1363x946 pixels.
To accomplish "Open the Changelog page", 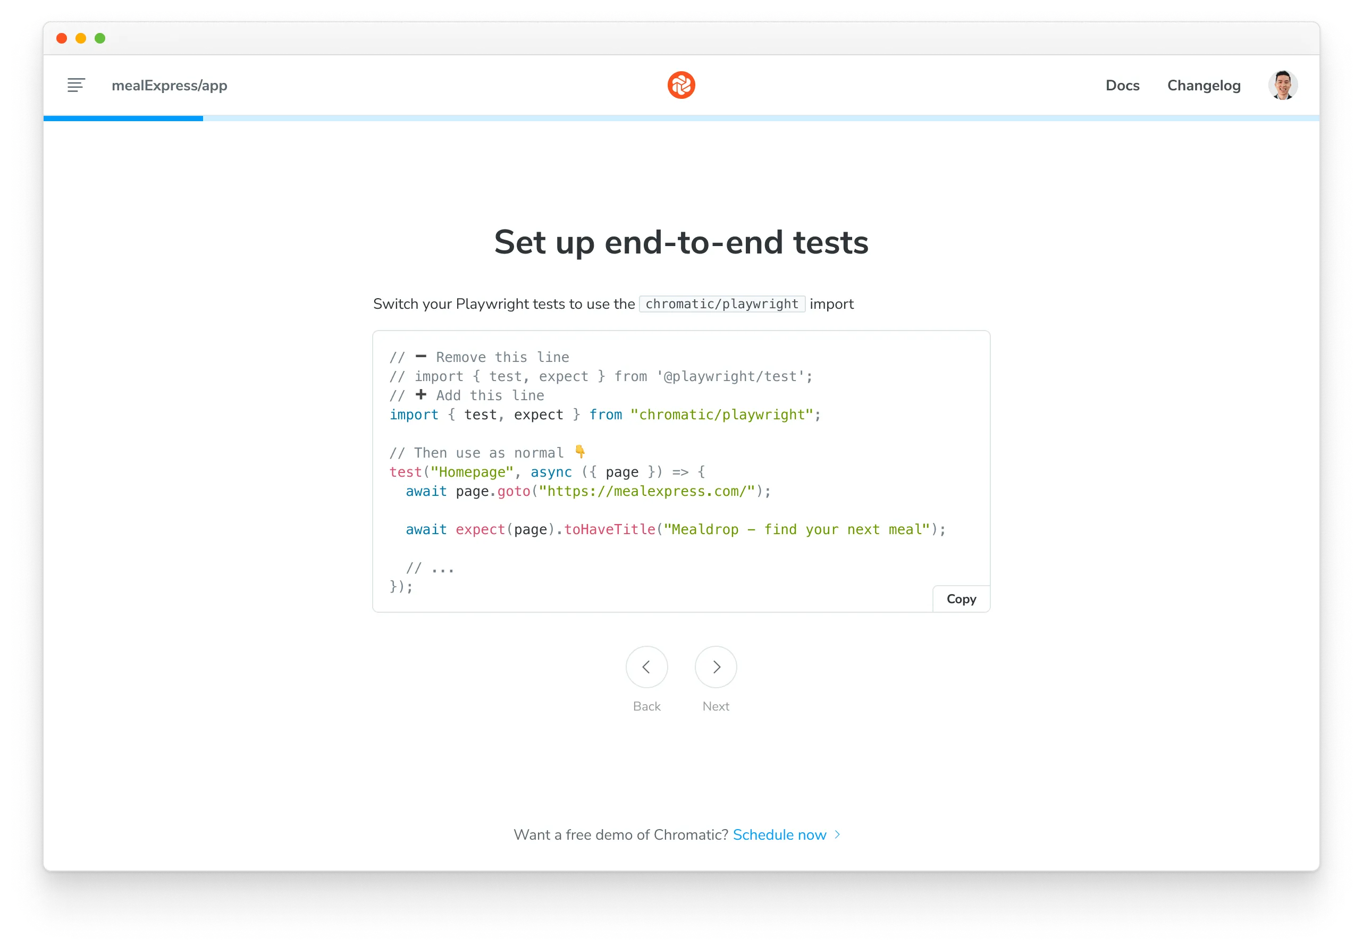I will tap(1204, 86).
